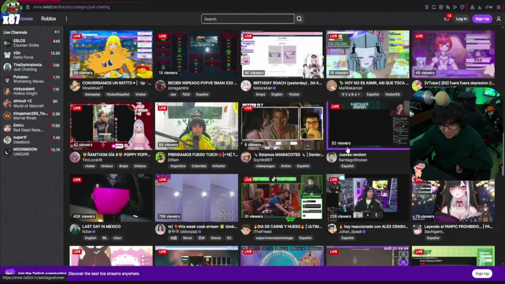The height and width of the screenshot is (284, 505).
Task: Open Johan_Speak channel avatar
Action: (x=331, y=229)
